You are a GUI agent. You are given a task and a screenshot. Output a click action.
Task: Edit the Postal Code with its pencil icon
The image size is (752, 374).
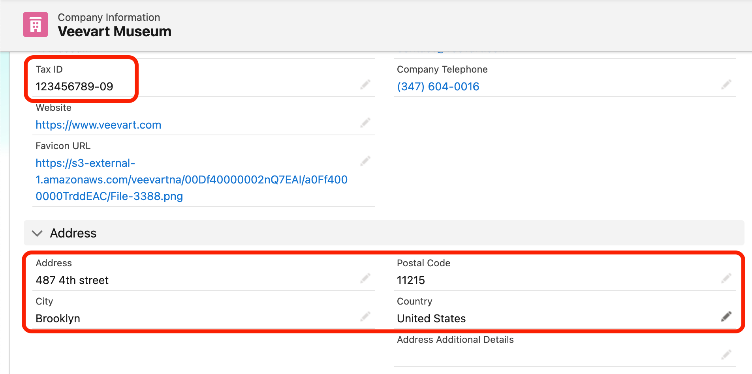pyautogui.click(x=727, y=279)
